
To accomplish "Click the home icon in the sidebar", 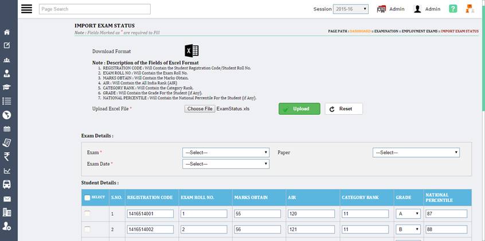I will pyautogui.click(x=7, y=32).
